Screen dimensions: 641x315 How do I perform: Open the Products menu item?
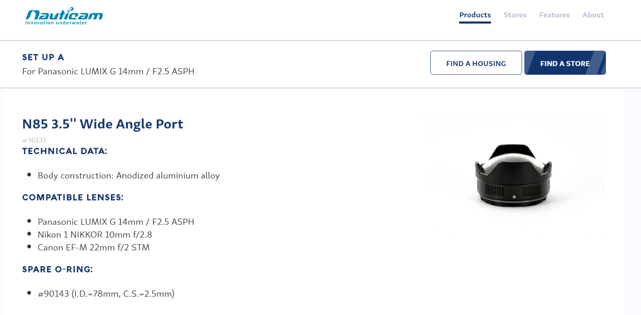pos(475,15)
